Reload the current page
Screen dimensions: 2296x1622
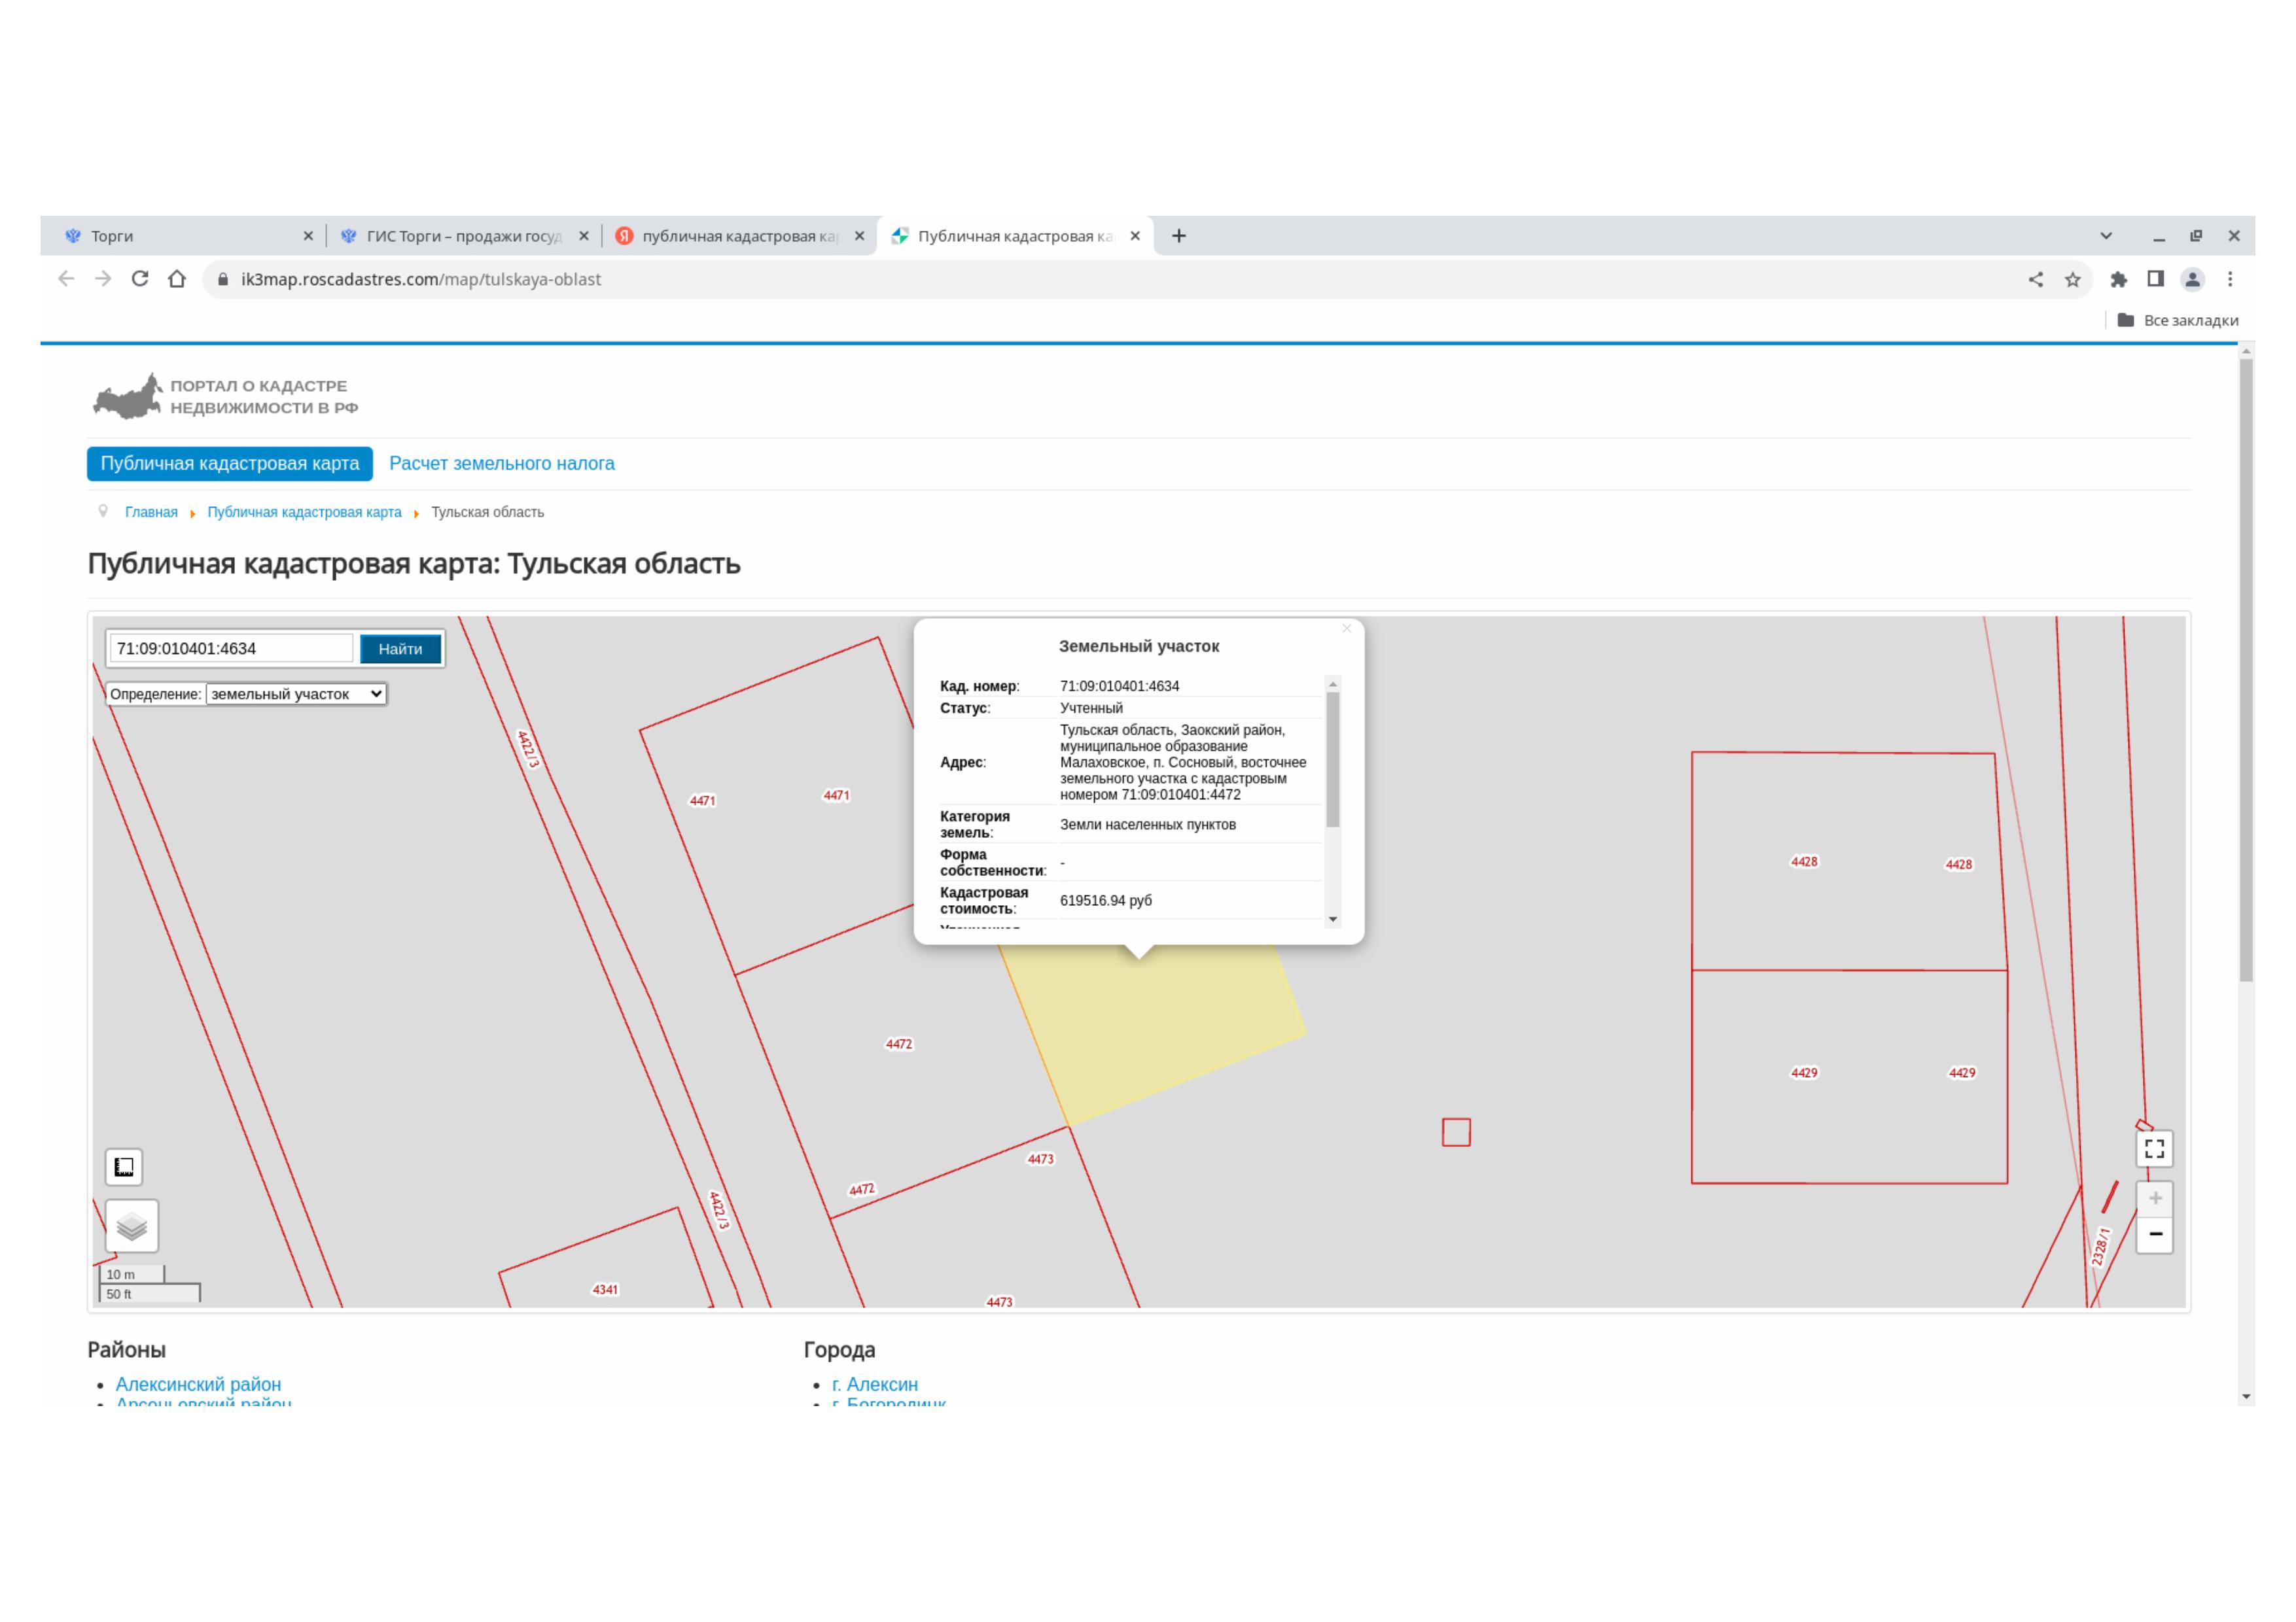click(x=140, y=279)
